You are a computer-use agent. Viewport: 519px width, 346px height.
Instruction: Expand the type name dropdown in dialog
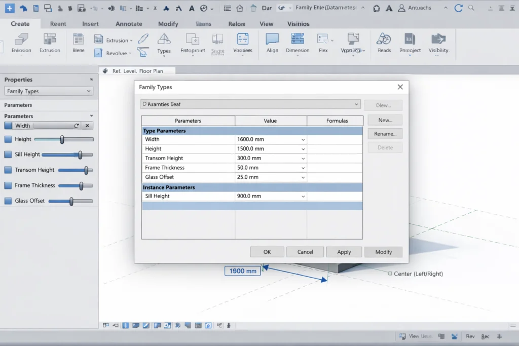(356, 104)
